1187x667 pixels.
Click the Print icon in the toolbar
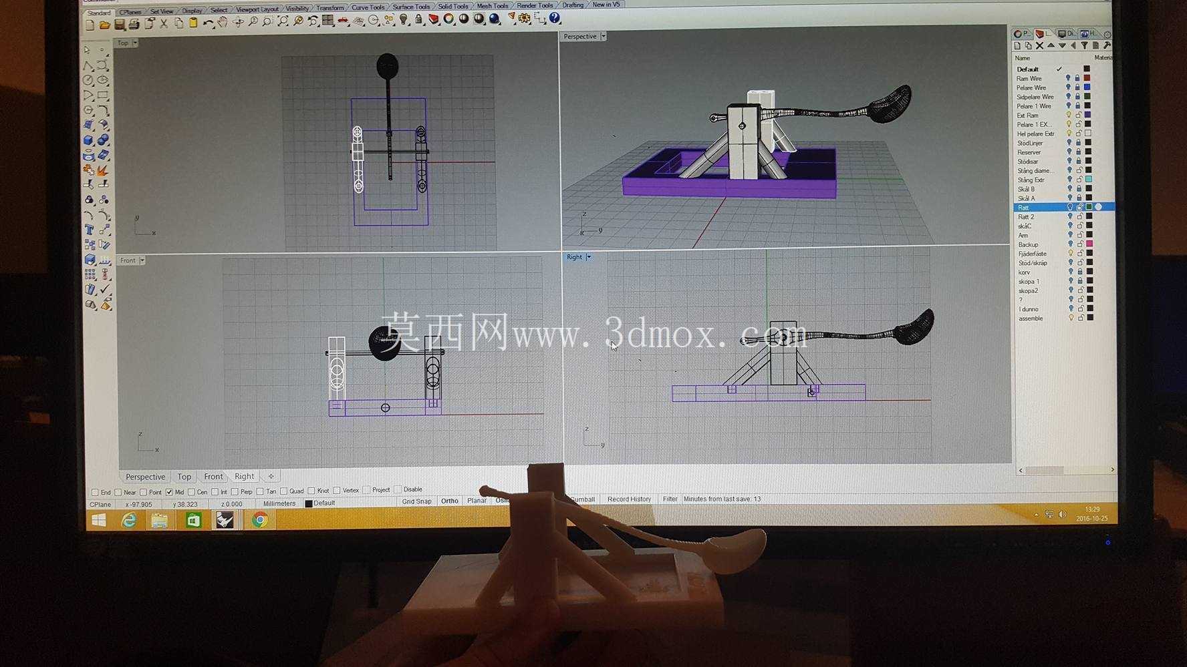tap(134, 25)
